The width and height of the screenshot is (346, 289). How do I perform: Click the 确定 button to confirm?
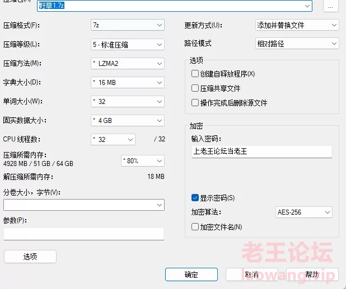(x=191, y=274)
